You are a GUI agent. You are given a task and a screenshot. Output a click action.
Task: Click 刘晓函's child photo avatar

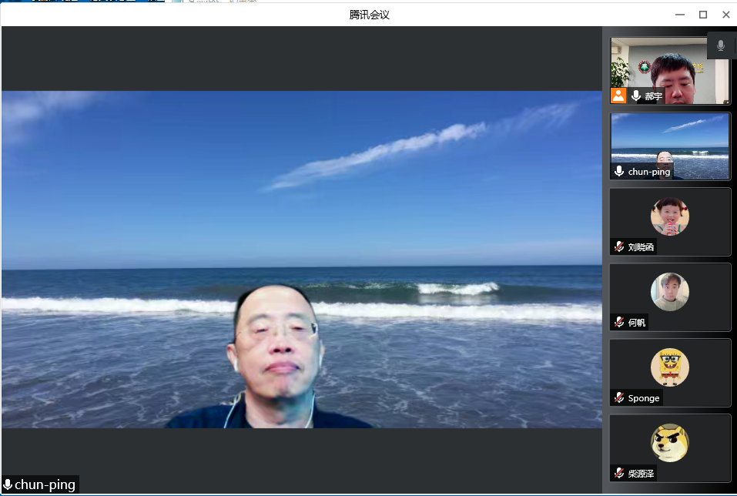[x=669, y=216]
